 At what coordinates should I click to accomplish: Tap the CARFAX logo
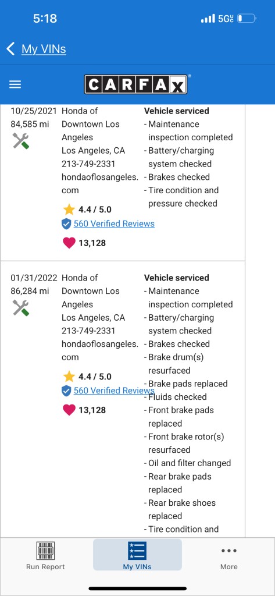pos(136,84)
